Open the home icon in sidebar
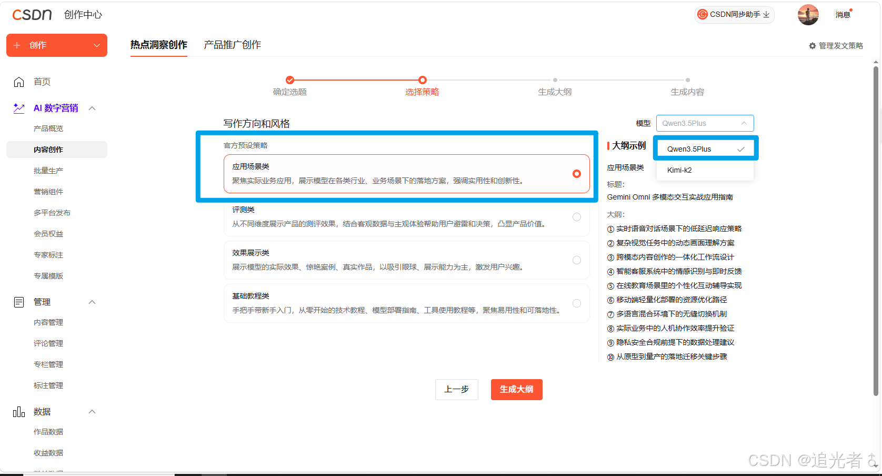882x476 pixels. [19, 82]
